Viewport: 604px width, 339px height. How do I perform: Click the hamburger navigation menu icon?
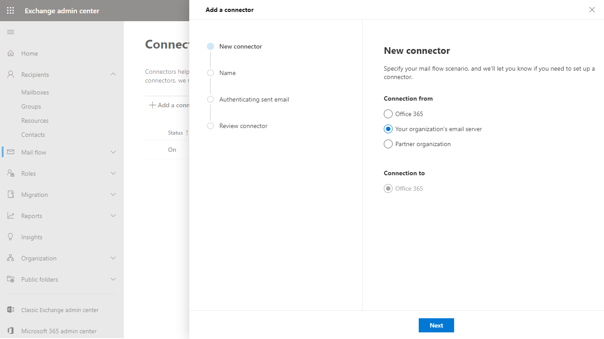11,32
